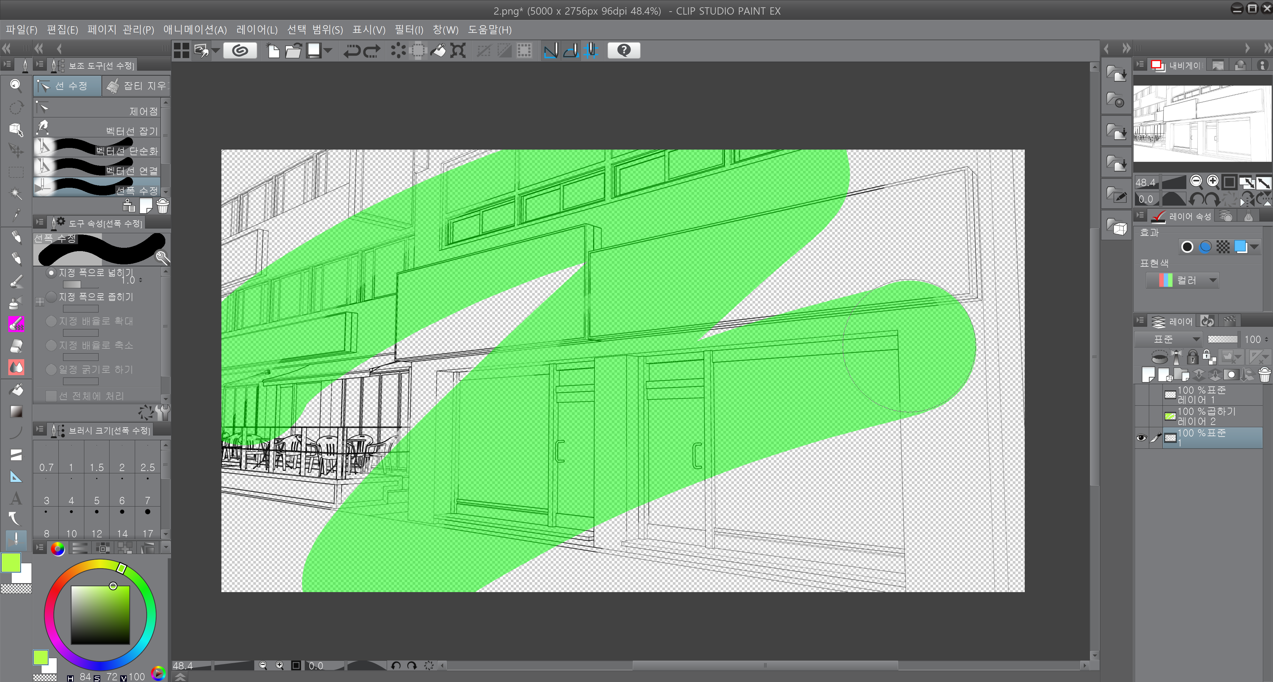This screenshot has width=1273, height=682.
Task: Select 지정 폭으로 좁히기 radio option
Action: (x=51, y=297)
